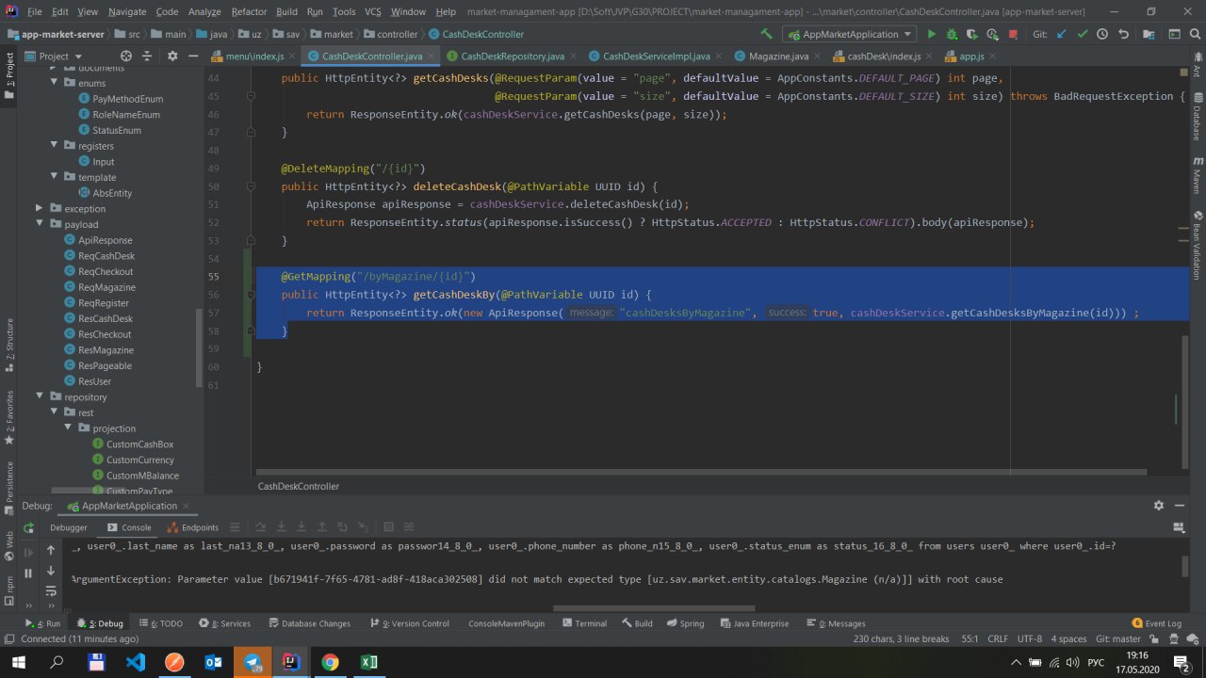Viewport: 1206px width, 678px height.
Task: Expand the exception folder in project tree
Action: coord(40,208)
